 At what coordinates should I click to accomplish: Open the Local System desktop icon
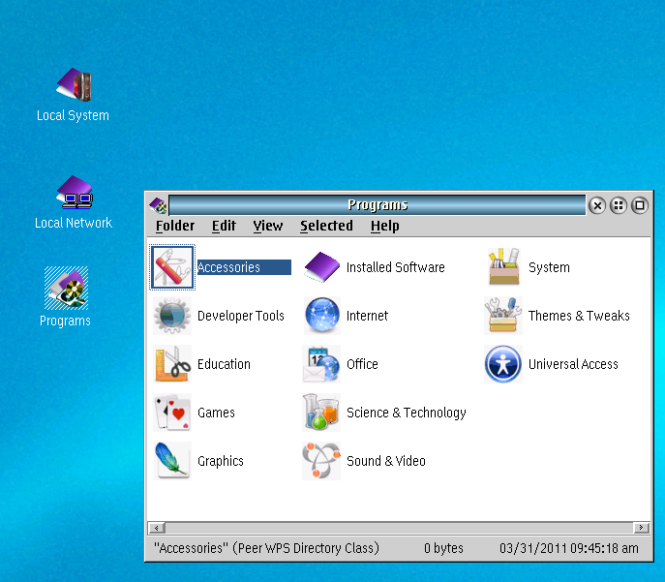[73, 85]
